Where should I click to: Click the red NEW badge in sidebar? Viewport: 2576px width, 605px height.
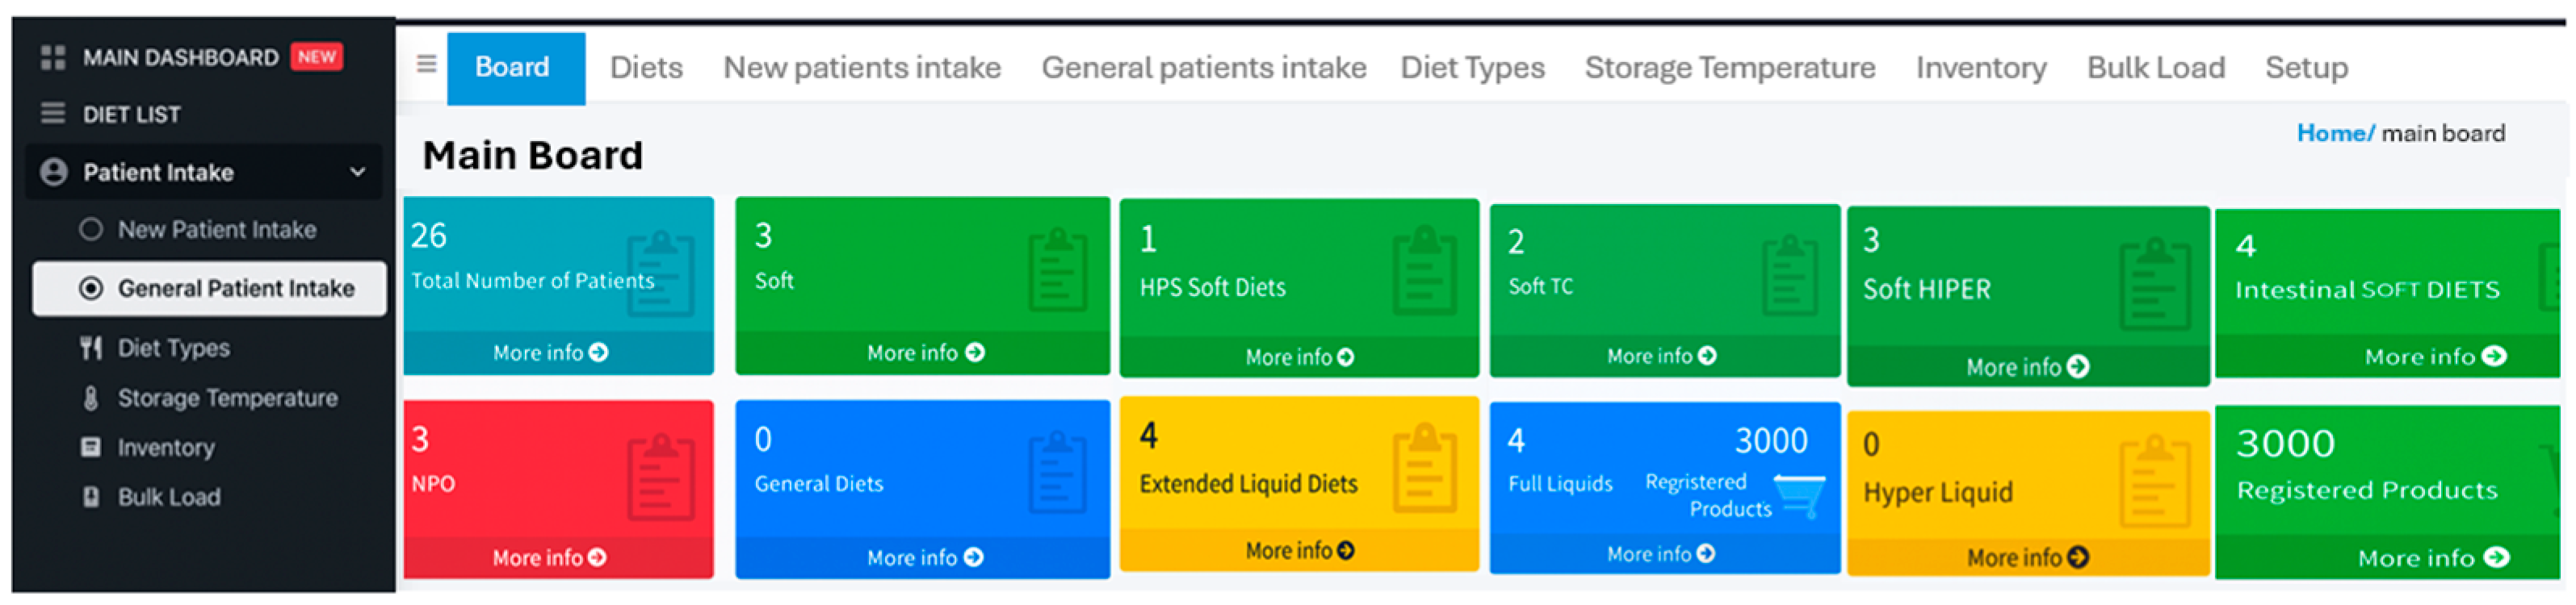point(316,57)
